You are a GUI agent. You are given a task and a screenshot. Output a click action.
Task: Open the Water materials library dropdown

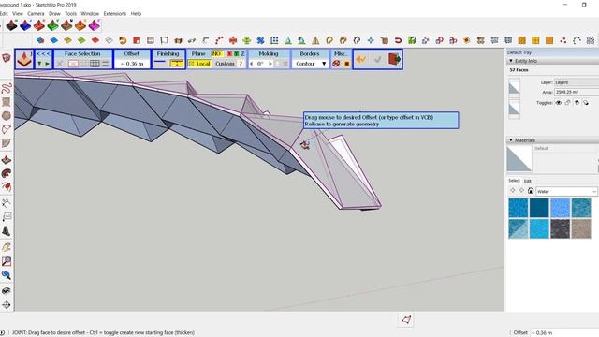(x=566, y=191)
